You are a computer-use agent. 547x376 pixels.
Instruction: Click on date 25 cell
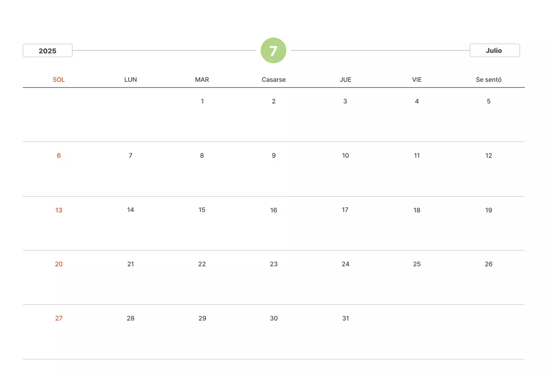[417, 264]
